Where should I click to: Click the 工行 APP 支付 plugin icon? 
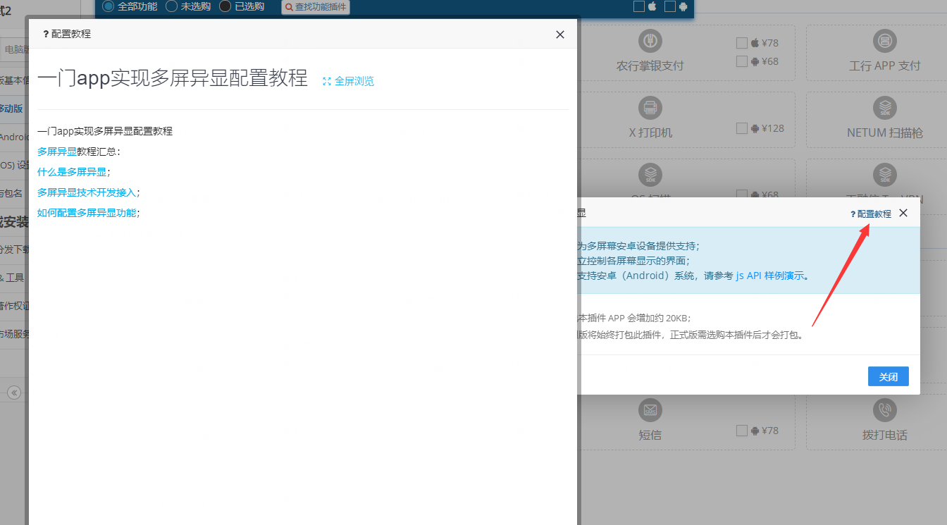pos(885,40)
